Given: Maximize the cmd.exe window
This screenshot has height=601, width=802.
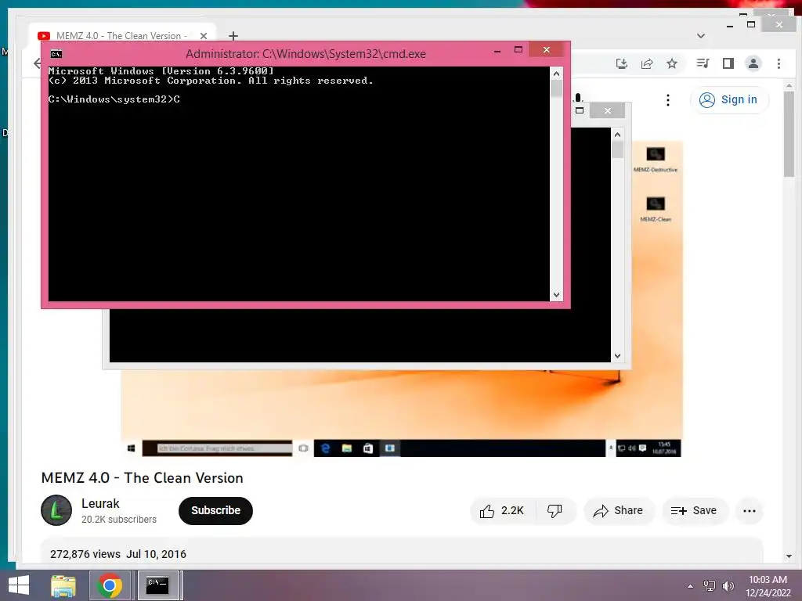Looking at the screenshot, I should pos(518,49).
